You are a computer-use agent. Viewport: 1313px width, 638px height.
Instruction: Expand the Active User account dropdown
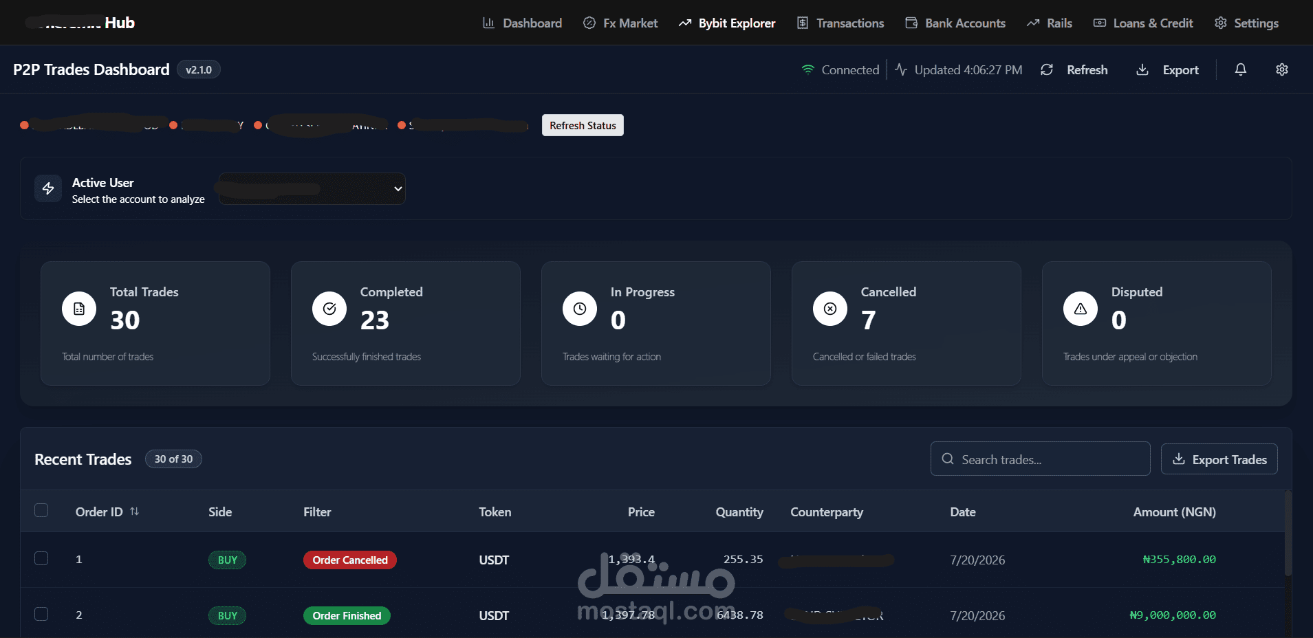[312, 188]
